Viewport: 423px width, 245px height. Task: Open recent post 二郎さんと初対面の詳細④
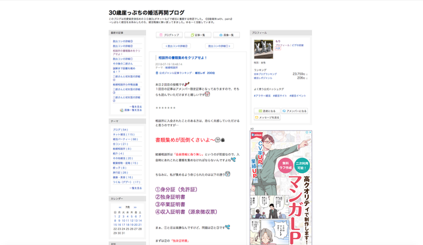coord(126,78)
